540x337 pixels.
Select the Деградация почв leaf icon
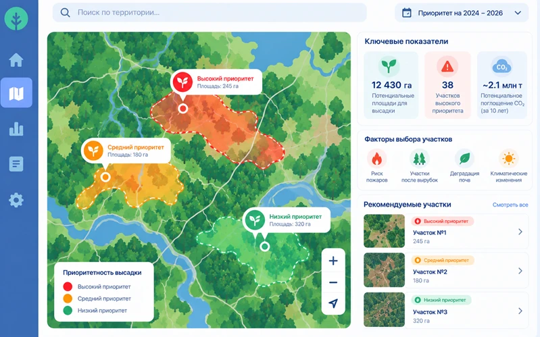(464, 159)
